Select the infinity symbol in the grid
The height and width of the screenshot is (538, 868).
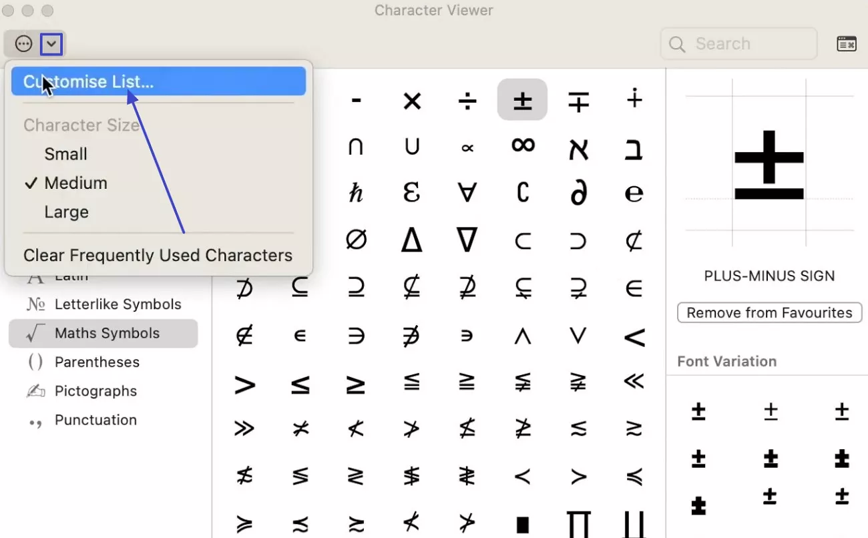523,146
